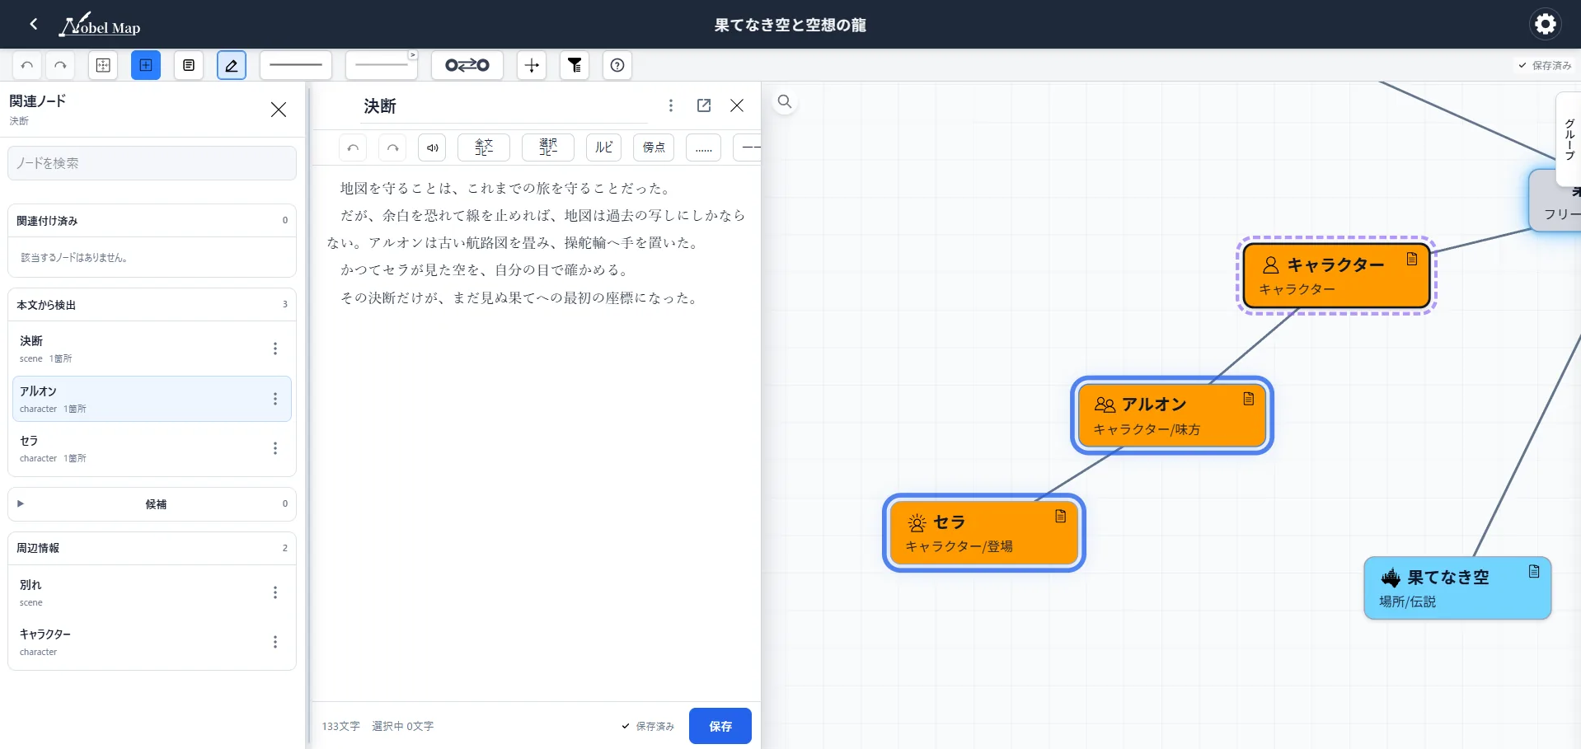Open options menu for セラ list row
This screenshot has width=1581, height=749.
(x=275, y=448)
